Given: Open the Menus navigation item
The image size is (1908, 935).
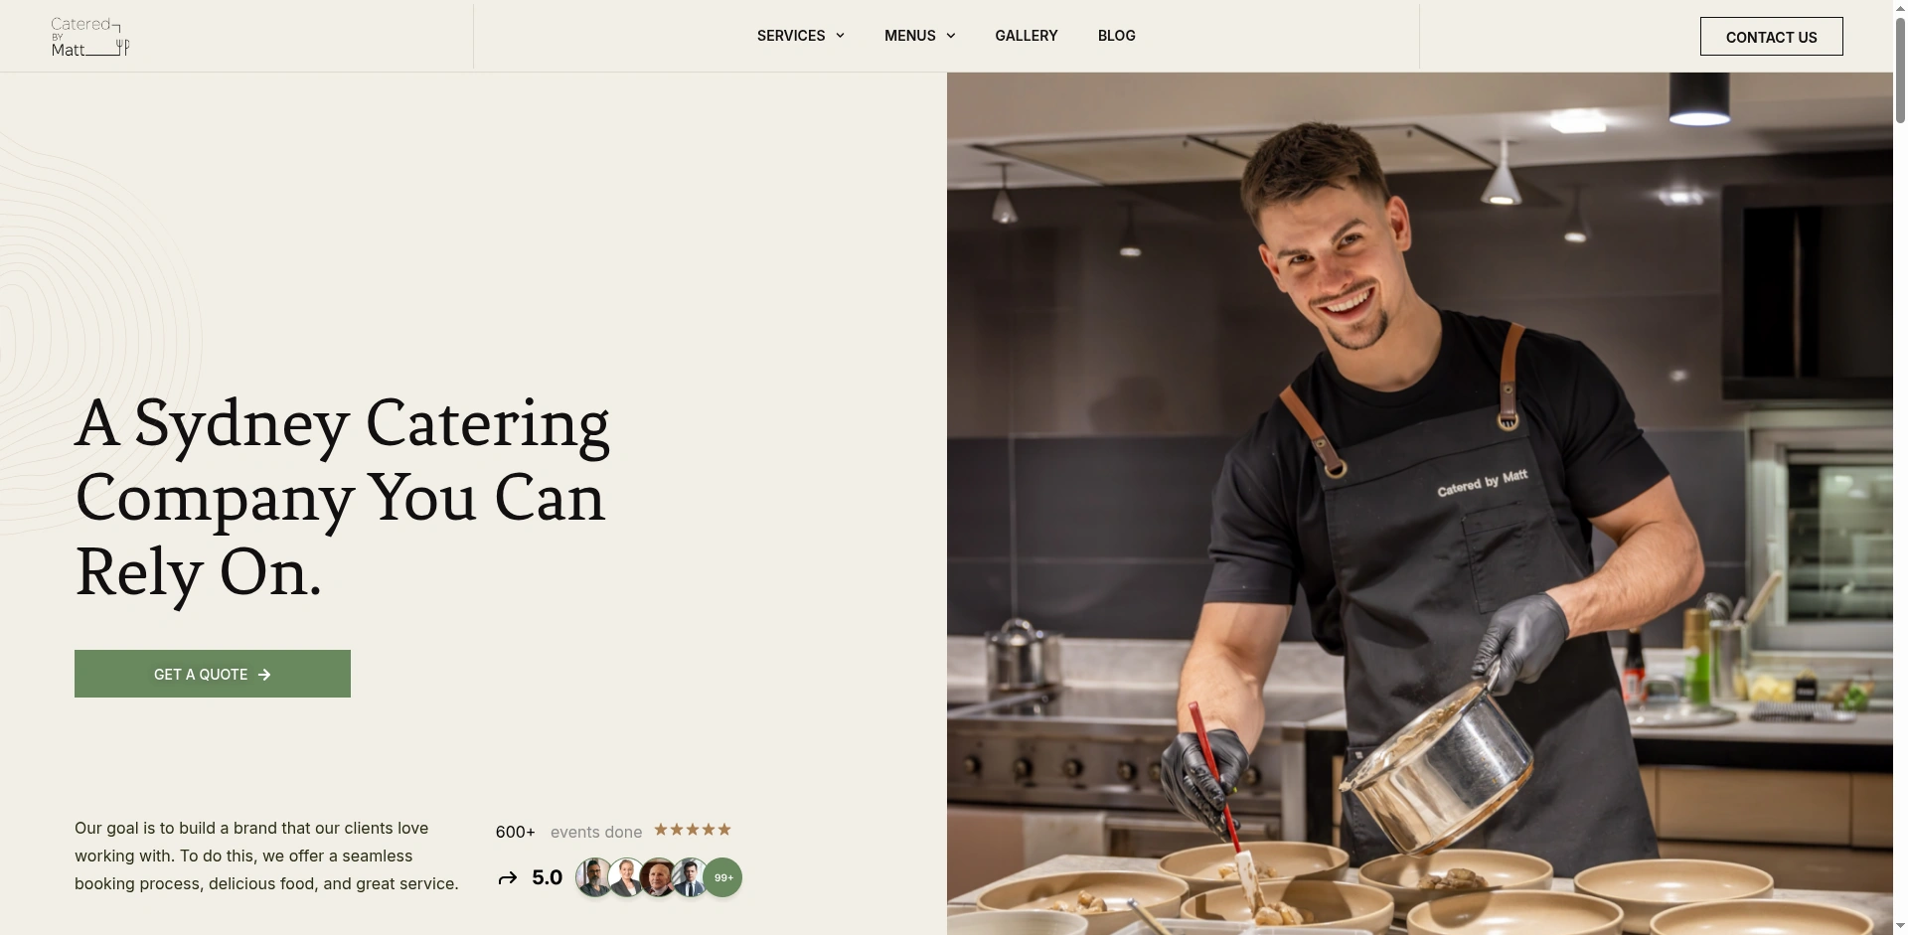Looking at the screenshot, I should click(x=910, y=36).
